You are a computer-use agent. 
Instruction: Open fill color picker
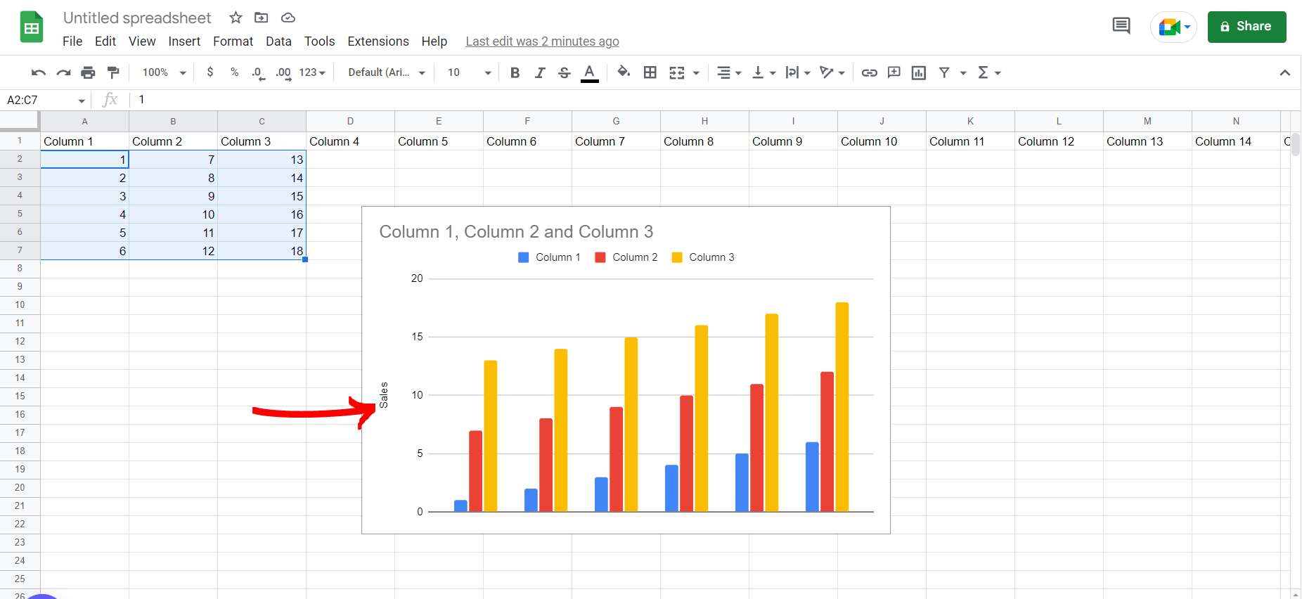(624, 72)
